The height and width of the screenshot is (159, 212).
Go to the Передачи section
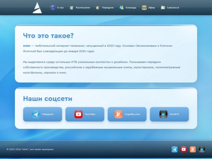pos(108,8)
